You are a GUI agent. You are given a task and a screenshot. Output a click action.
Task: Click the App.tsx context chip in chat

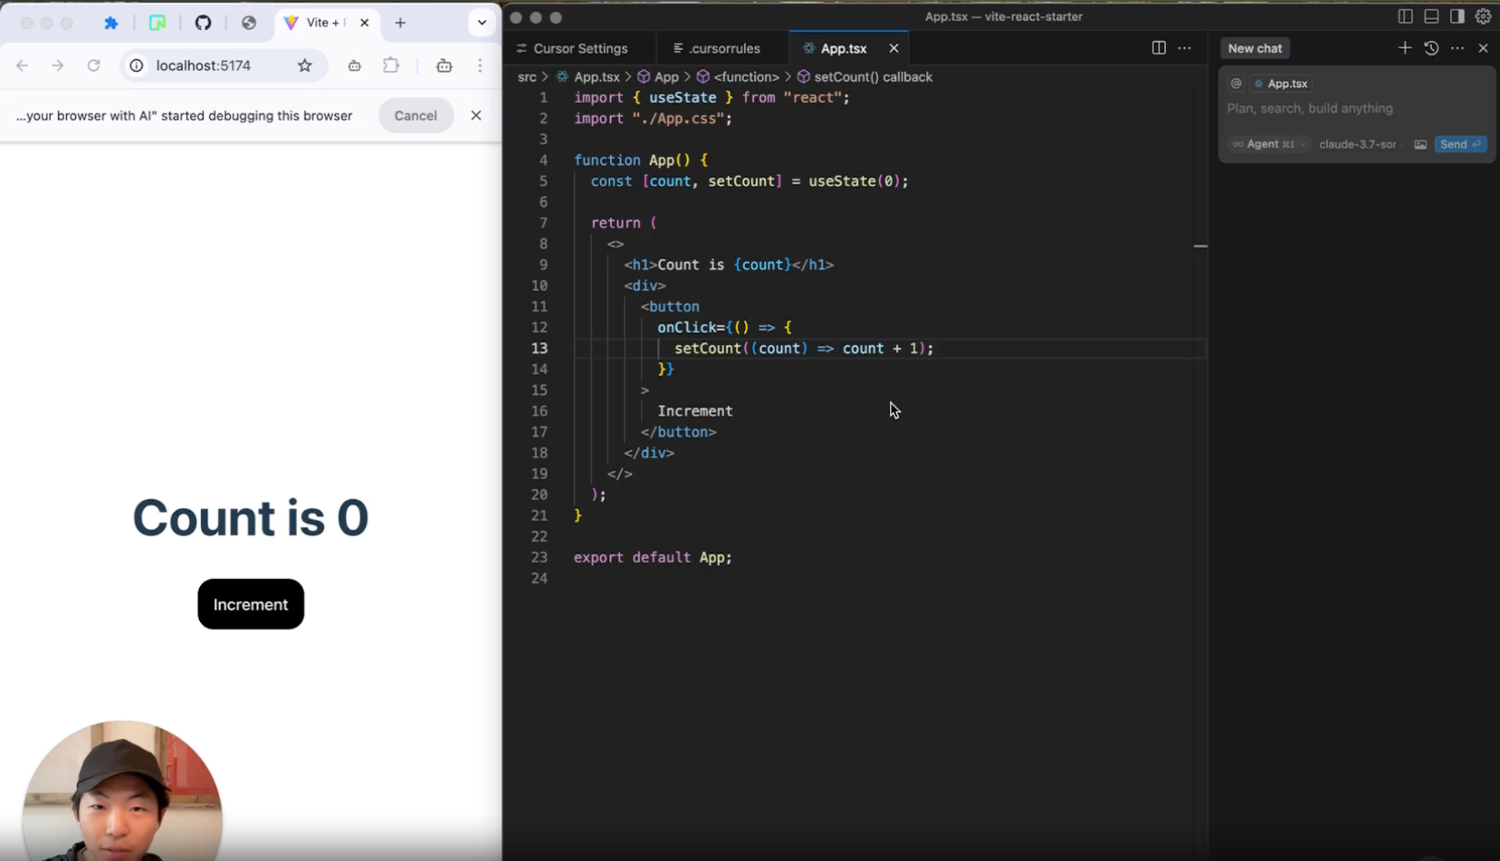1281,83
